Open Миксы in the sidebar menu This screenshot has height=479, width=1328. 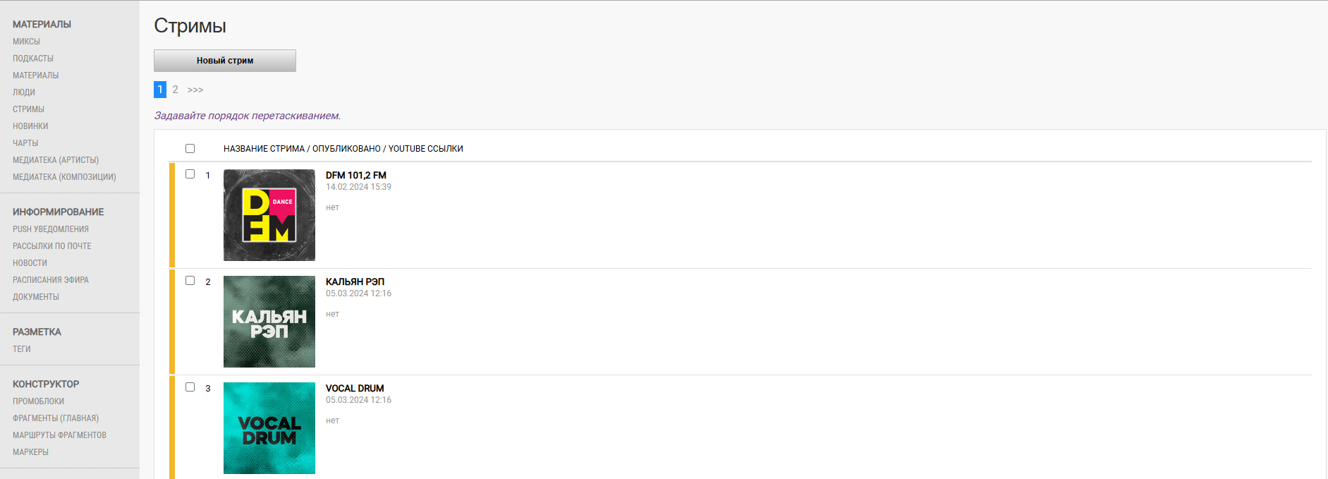pos(26,42)
